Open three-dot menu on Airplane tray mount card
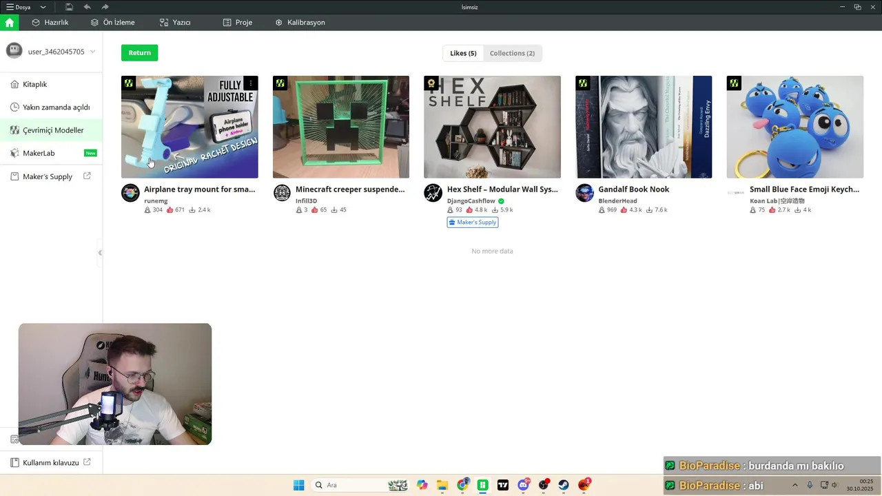882x496 pixels. [251, 83]
